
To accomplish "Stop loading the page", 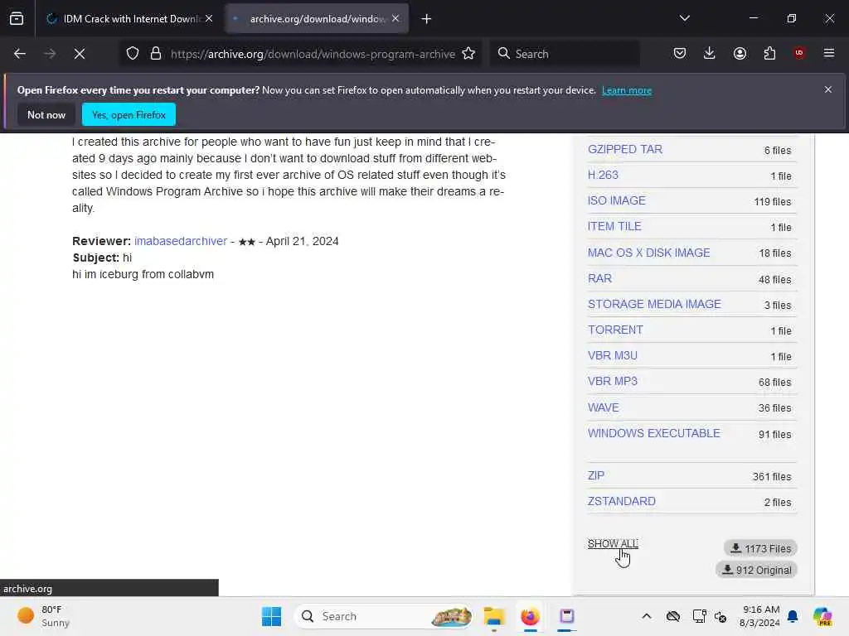I will coord(80,54).
